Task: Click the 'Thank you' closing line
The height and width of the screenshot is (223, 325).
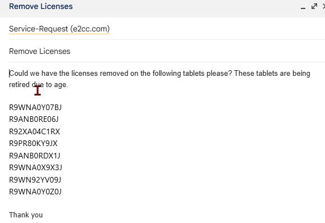Action: [x=26, y=215]
